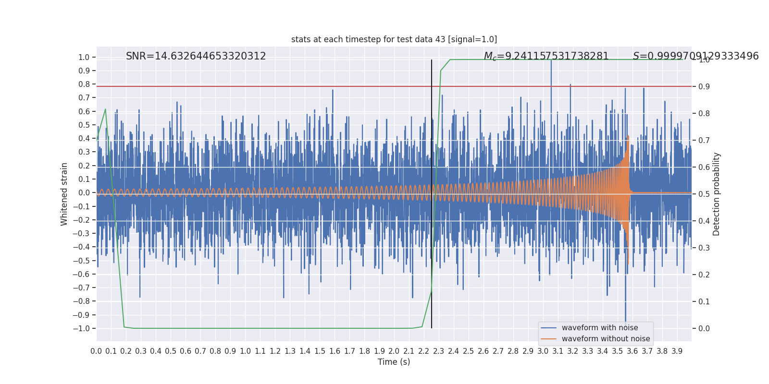Select the 0.7 tick on the Detection probability axis

click(704, 141)
